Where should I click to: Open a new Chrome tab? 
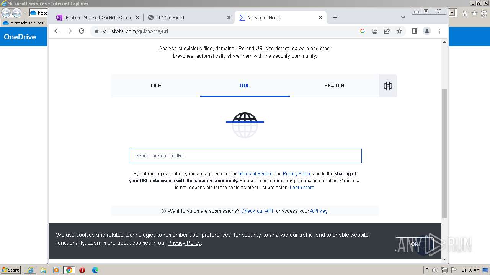[x=335, y=18]
